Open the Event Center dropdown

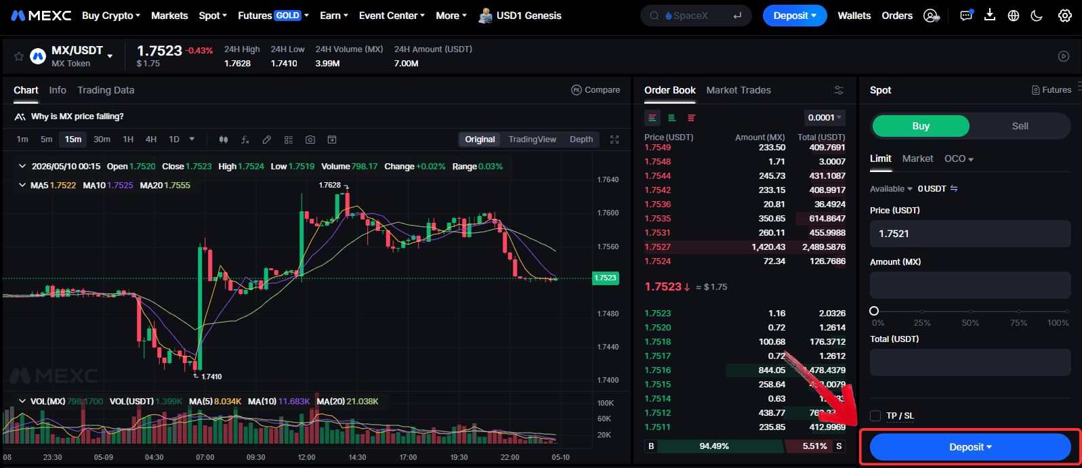tap(392, 16)
